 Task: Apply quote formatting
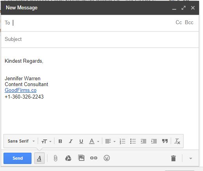[165, 141]
